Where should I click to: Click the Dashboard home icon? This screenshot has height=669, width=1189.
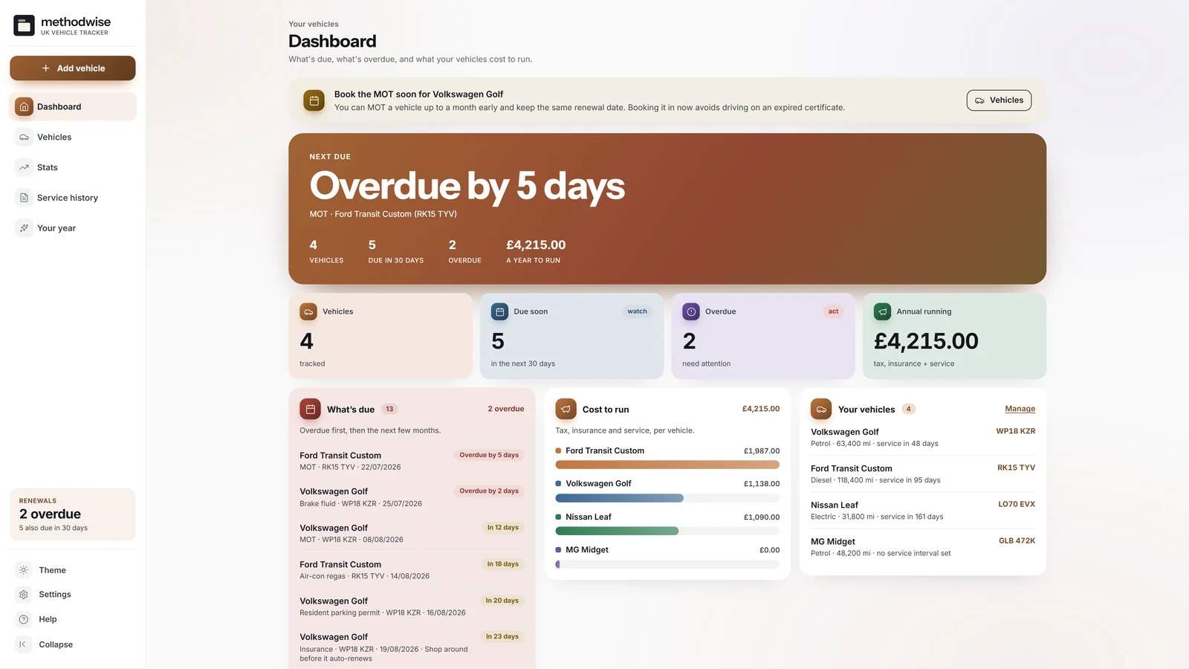coord(24,106)
